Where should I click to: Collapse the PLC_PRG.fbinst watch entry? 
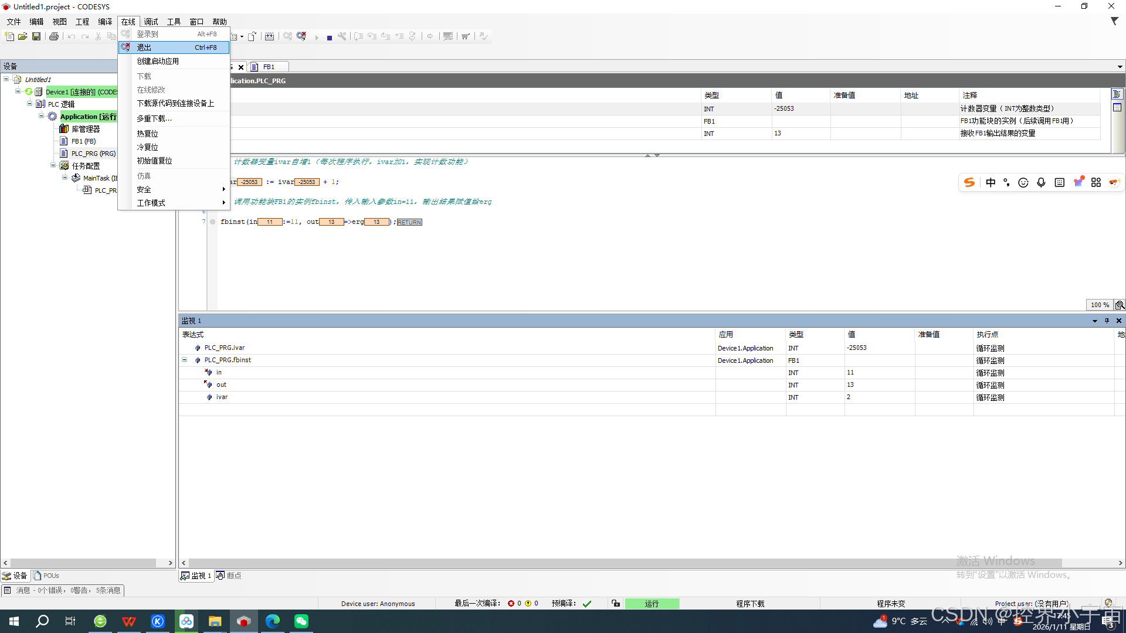[x=184, y=360]
